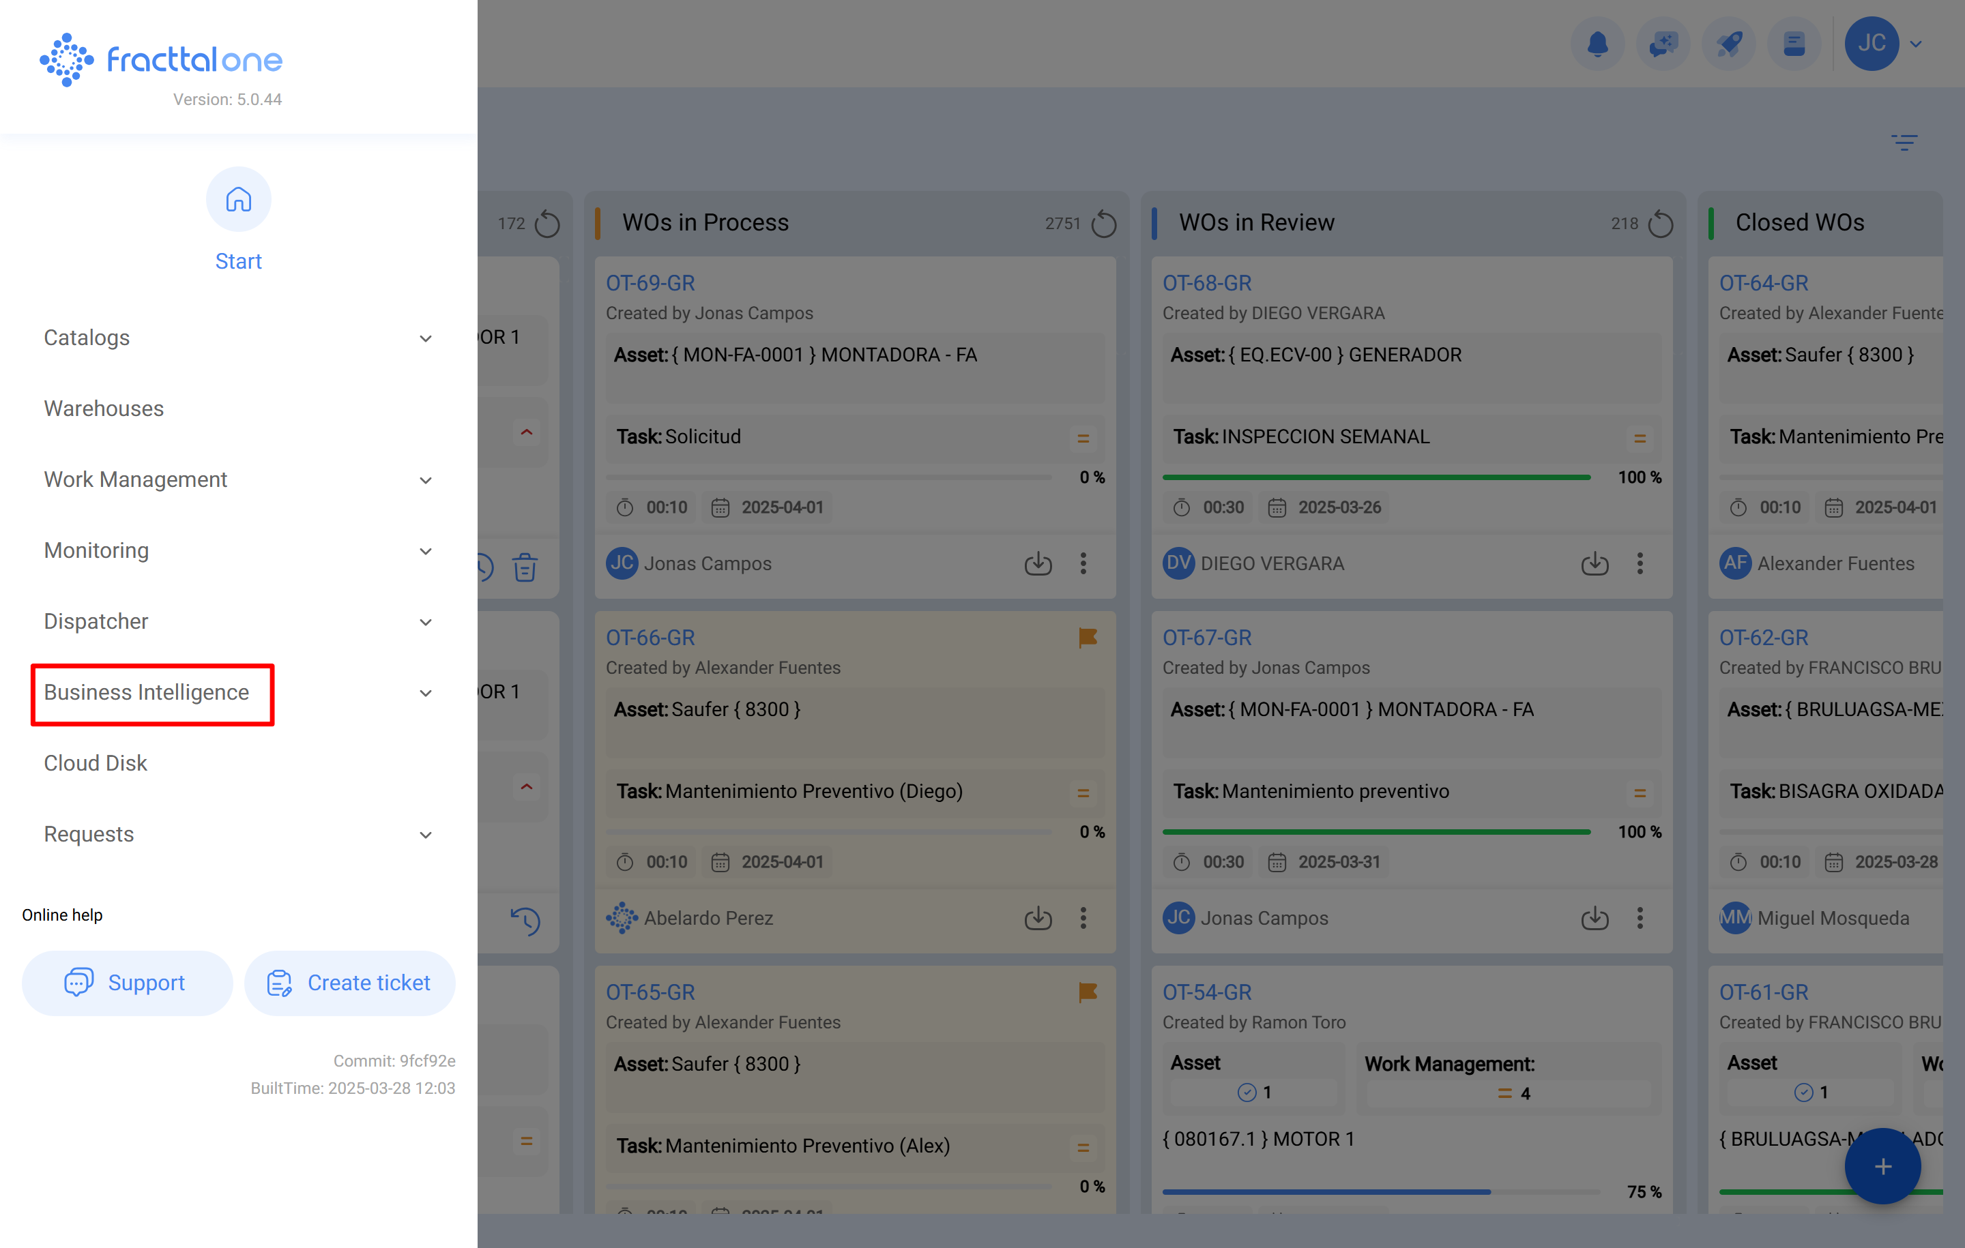The width and height of the screenshot is (1965, 1248).
Task: Click the flag icon on OT-65-GR
Action: coord(1088,992)
